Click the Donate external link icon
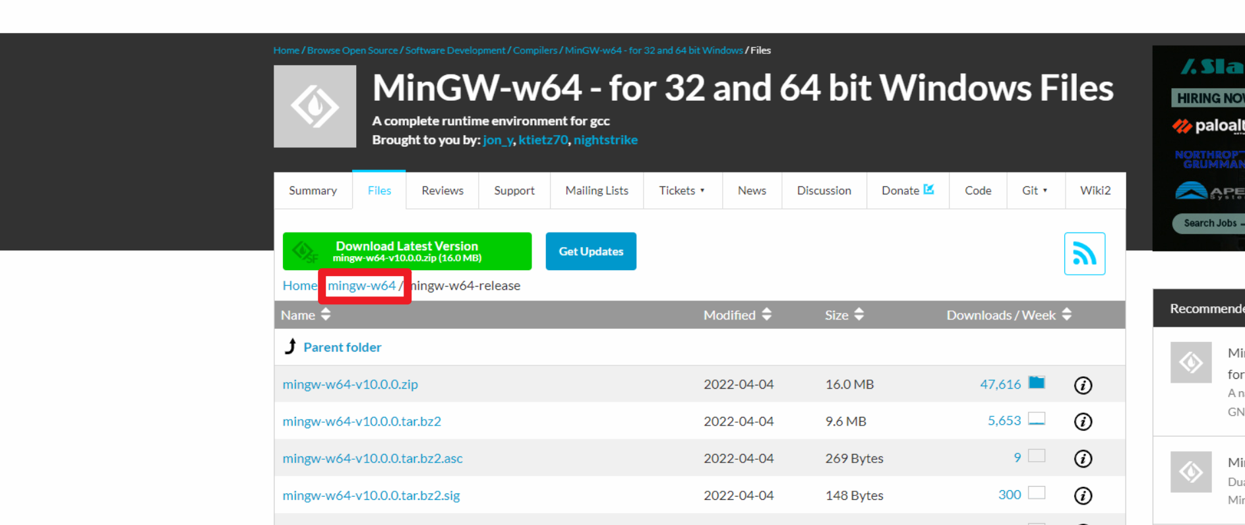The width and height of the screenshot is (1245, 525). 928,190
